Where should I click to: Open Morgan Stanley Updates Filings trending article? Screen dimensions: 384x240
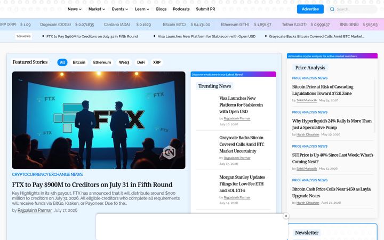pos(242,183)
